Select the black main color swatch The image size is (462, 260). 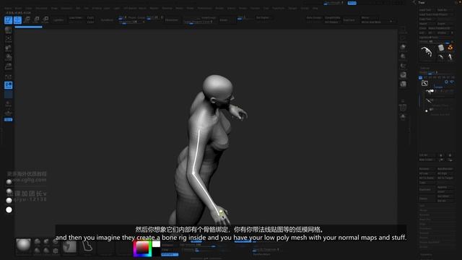156,251
